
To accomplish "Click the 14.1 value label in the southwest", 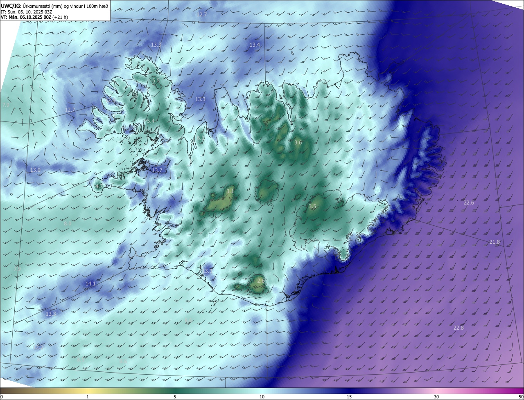I will point(90,283).
